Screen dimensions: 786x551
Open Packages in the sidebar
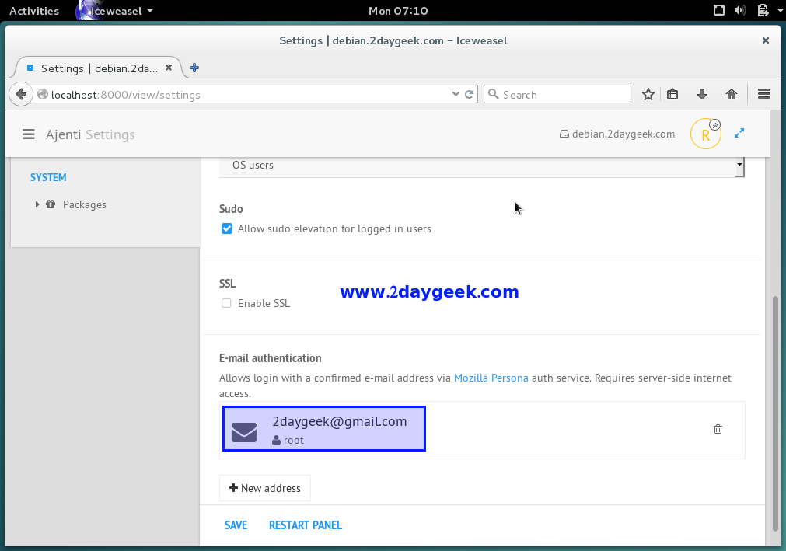84,204
